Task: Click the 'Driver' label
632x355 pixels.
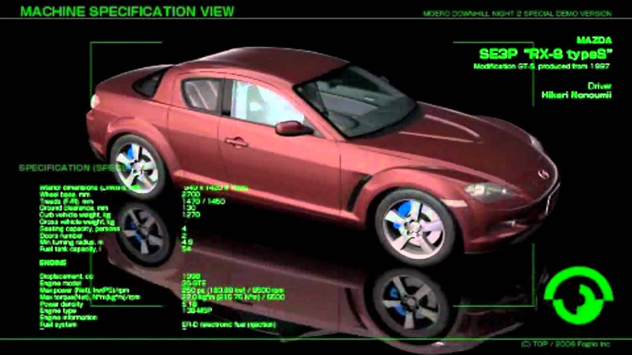Action: tap(599, 85)
